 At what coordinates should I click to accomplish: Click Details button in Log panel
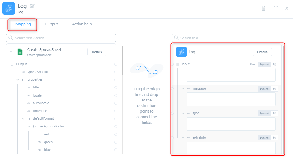(262, 52)
